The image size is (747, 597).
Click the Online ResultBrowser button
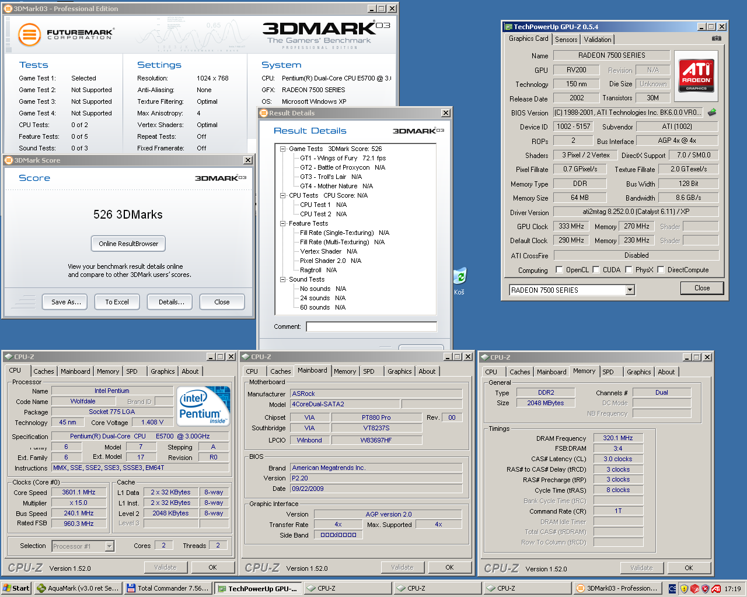pyautogui.click(x=128, y=244)
